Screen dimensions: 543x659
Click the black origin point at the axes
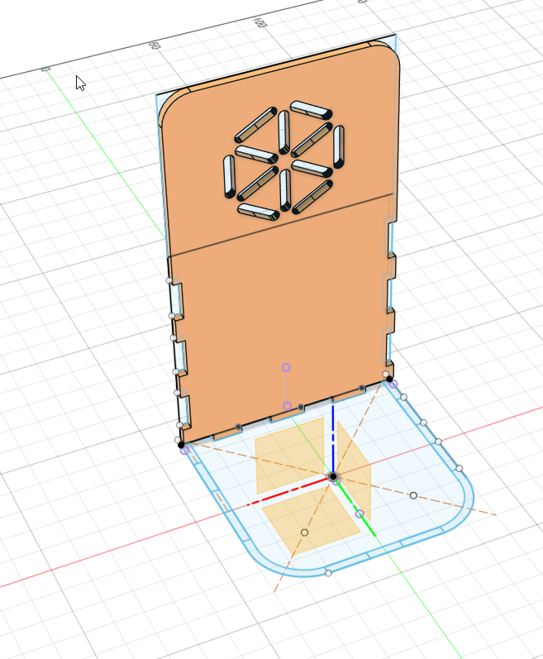(333, 476)
